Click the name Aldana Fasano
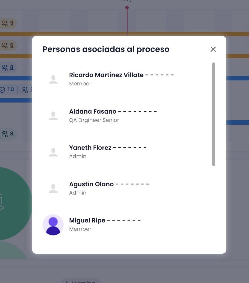 pos(92,111)
